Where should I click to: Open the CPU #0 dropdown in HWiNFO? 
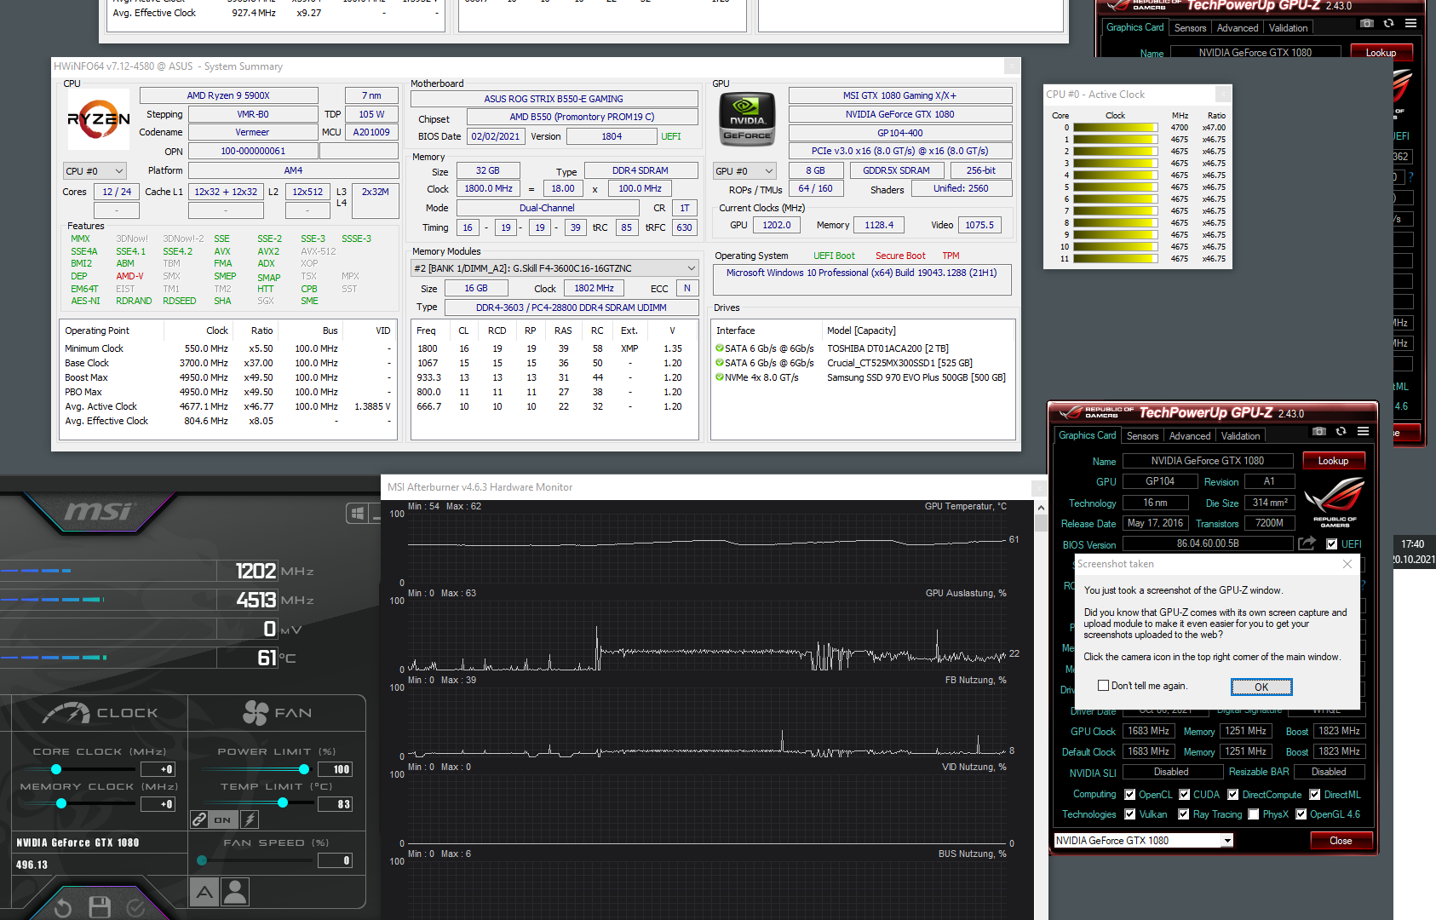point(95,171)
